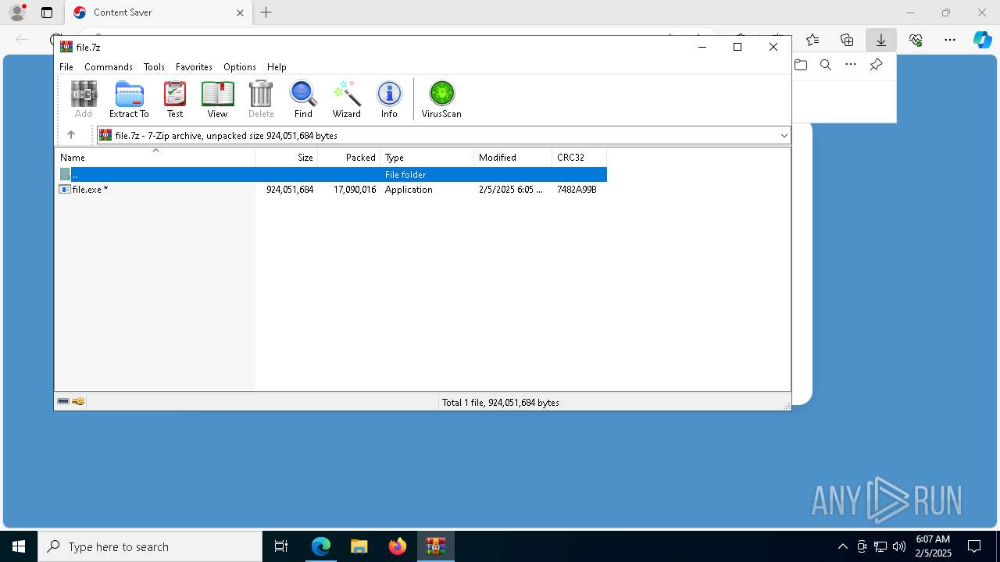This screenshot has height=562, width=1000.
Task: Click the Application type cell
Action: click(x=409, y=190)
